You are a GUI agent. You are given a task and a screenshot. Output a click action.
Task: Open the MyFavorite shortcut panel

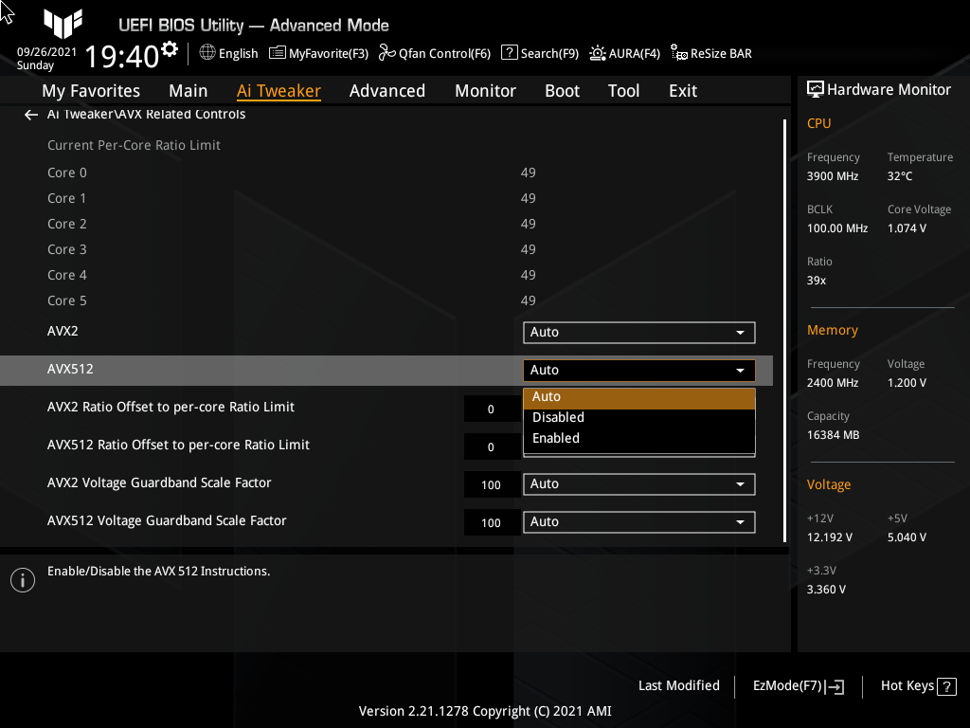(x=318, y=53)
